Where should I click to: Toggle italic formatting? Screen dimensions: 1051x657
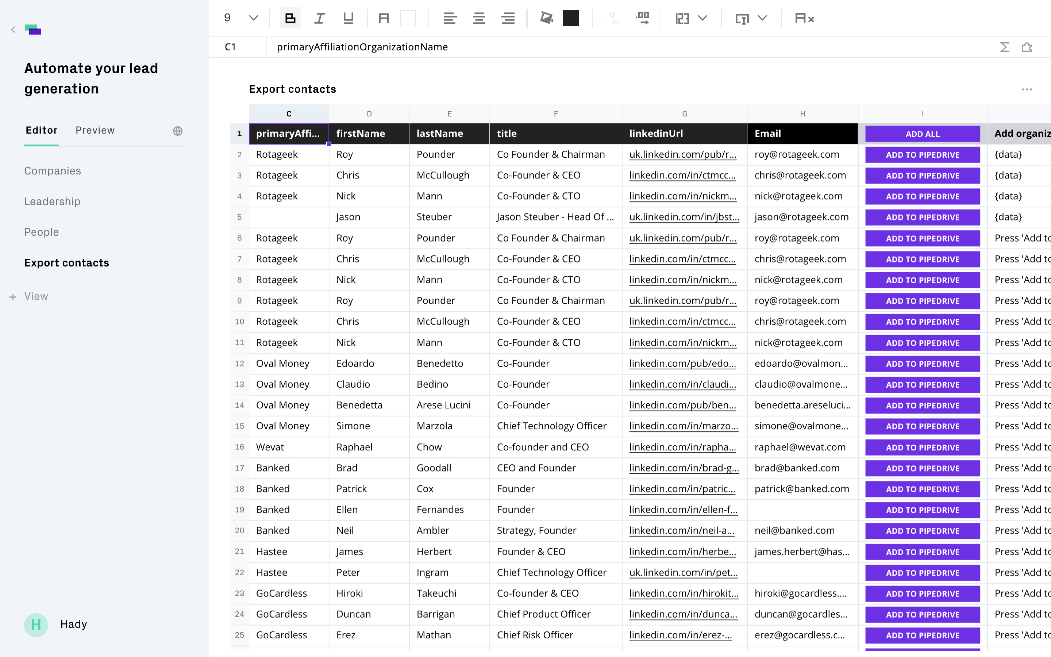pyautogui.click(x=319, y=18)
